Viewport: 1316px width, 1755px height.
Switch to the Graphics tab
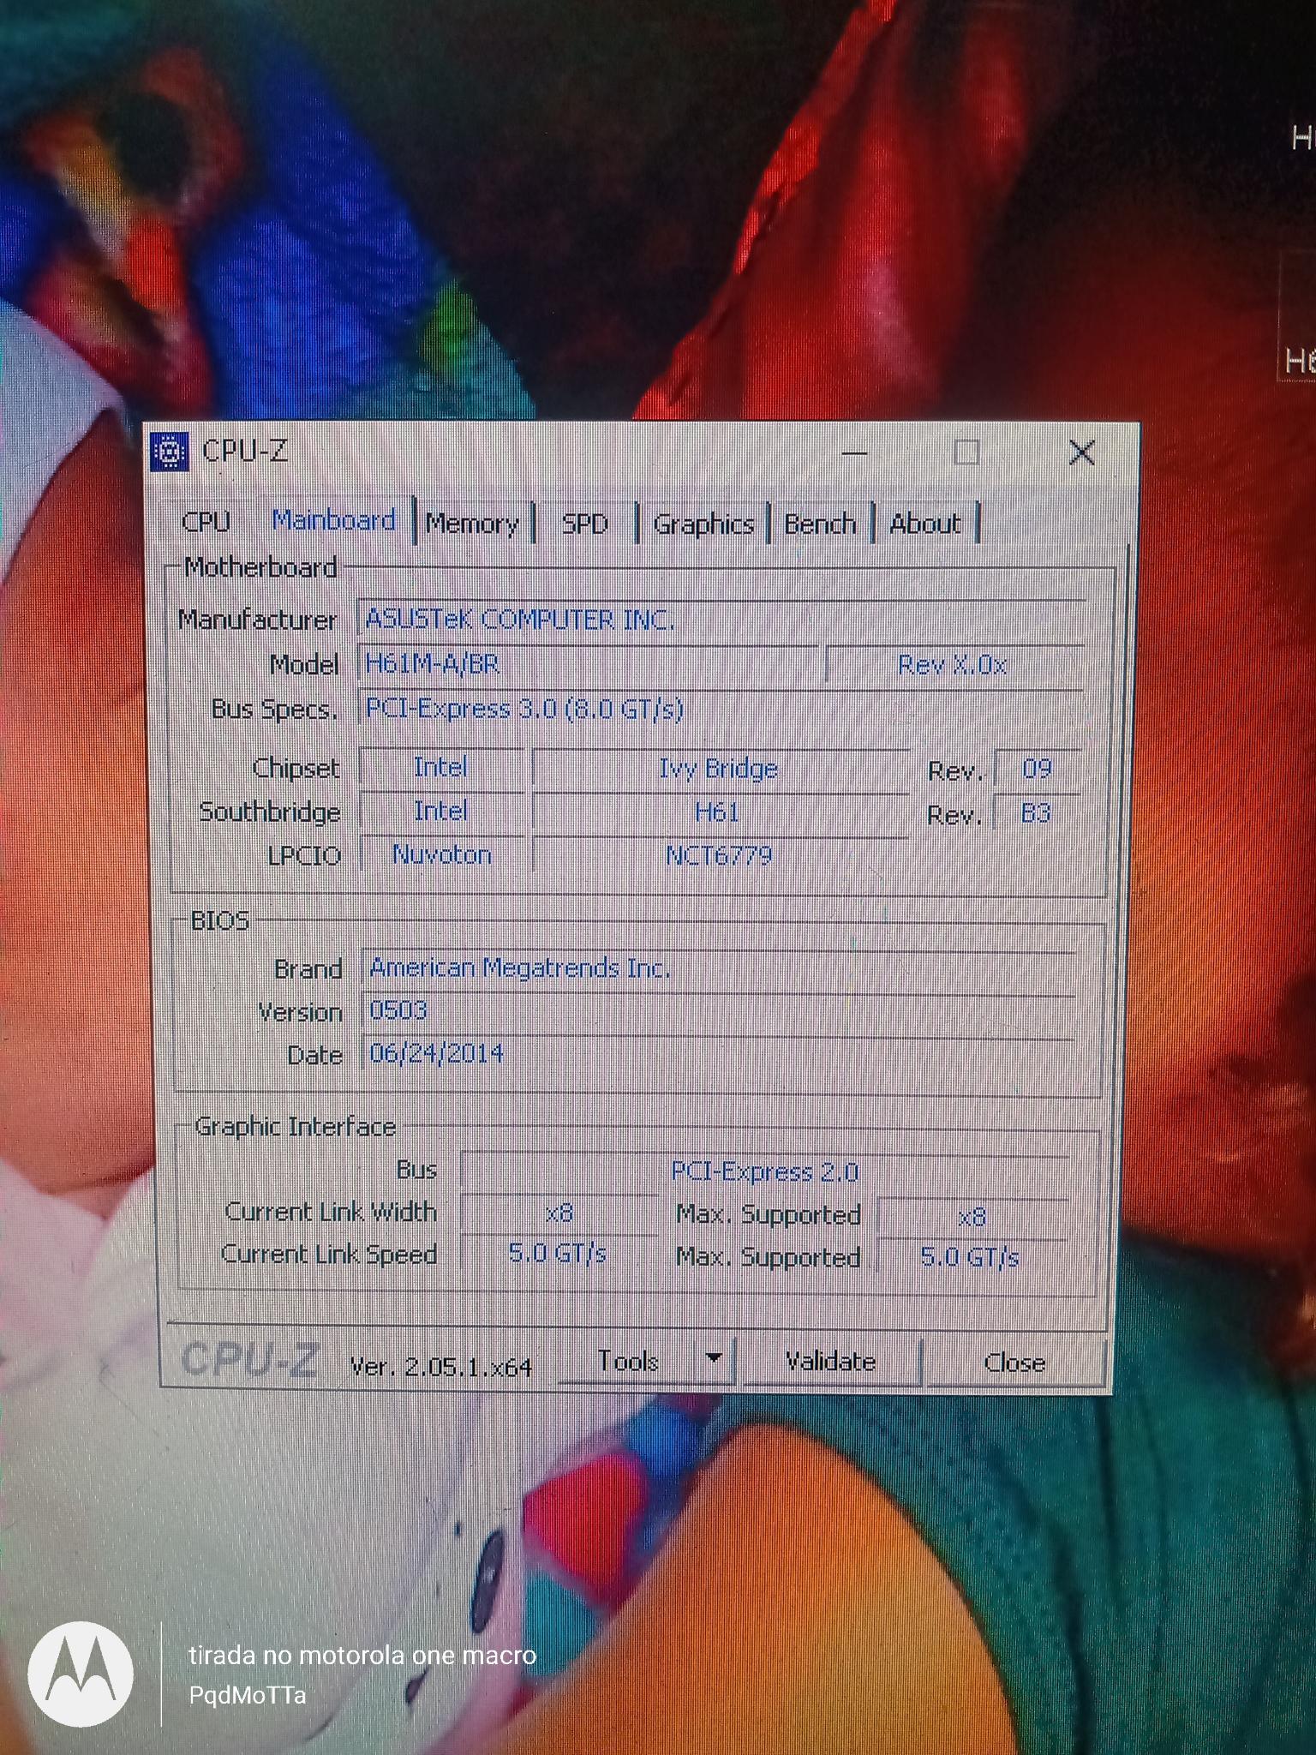703,523
